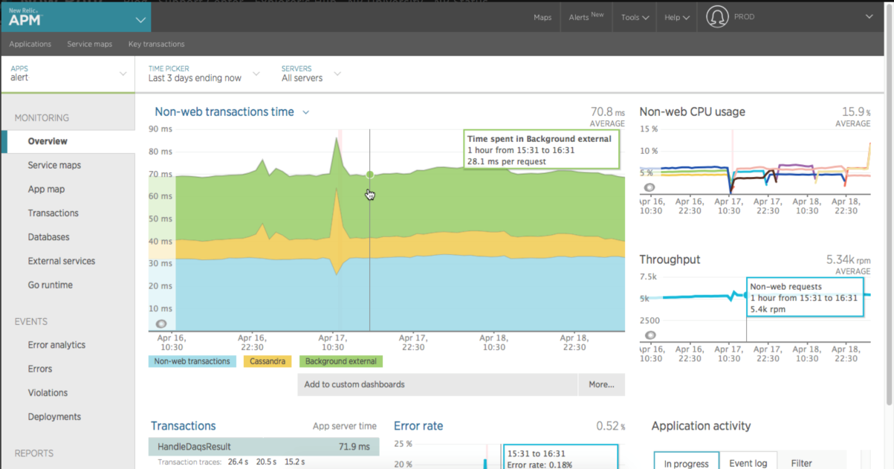The image size is (894, 469).
Task: Open Error analytics under Events
Action: pos(56,345)
